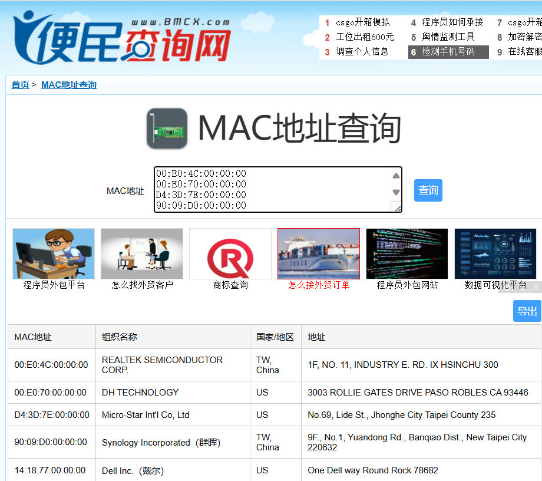The width and height of the screenshot is (542, 481).
Task: Open 程序员外包网站 code screen thumbnail
Action: [x=407, y=253]
